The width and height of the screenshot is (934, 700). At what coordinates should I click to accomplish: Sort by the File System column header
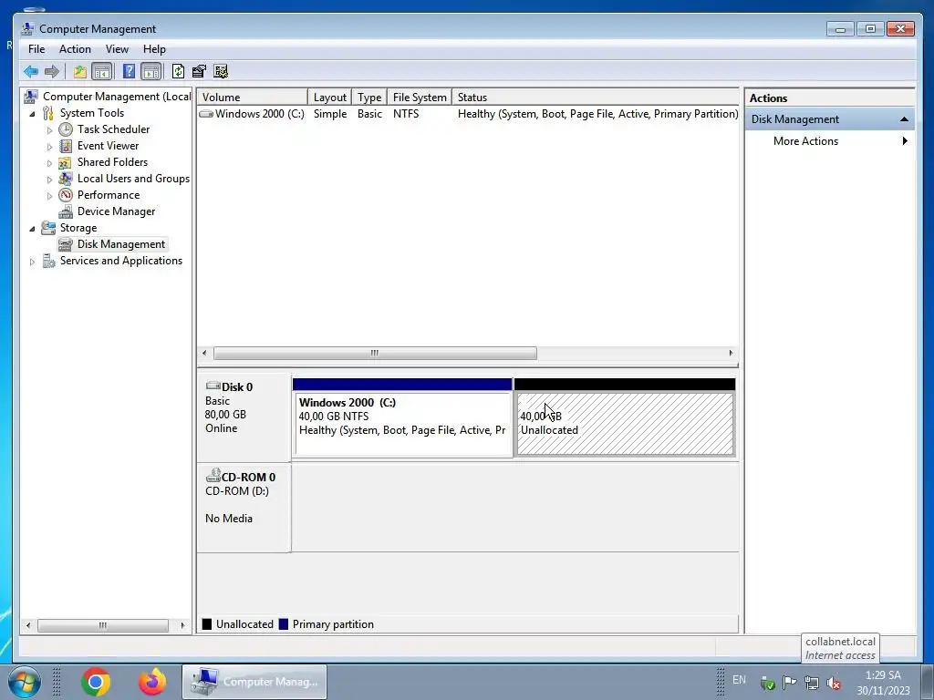tap(420, 97)
